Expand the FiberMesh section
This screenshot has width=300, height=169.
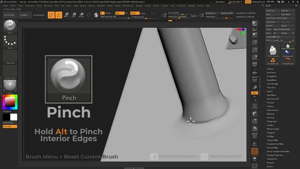point(271,95)
